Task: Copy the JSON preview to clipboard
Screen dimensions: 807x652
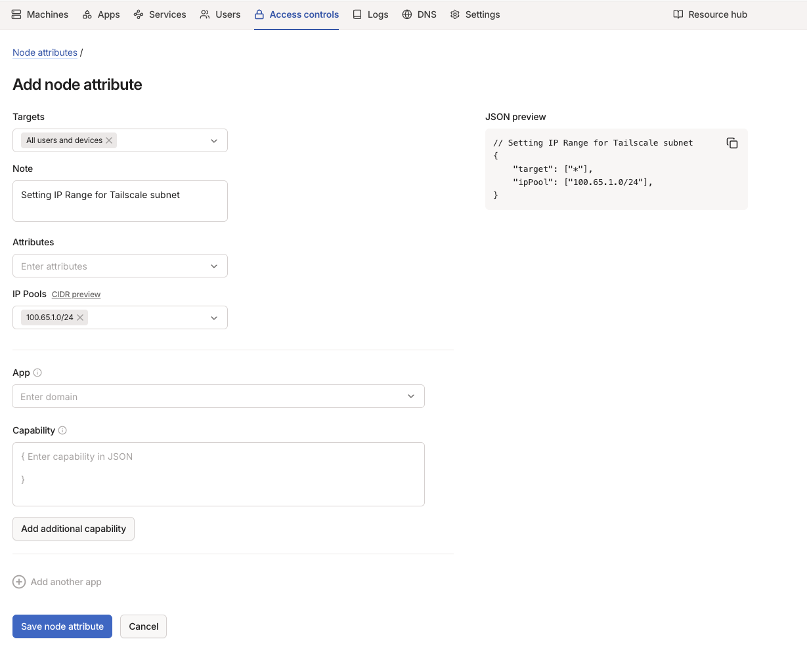Action: (x=732, y=143)
